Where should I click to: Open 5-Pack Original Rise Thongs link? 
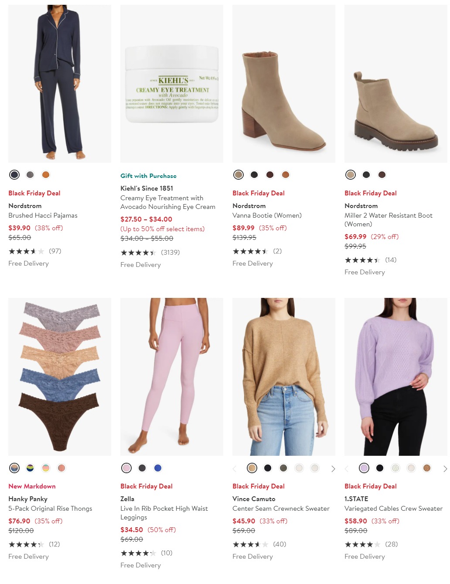click(x=50, y=509)
